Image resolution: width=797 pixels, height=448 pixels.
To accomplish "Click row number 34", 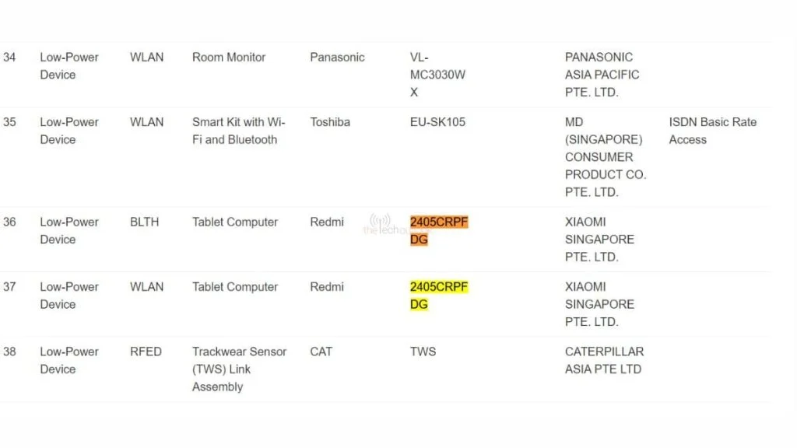I will (x=9, y=58).
